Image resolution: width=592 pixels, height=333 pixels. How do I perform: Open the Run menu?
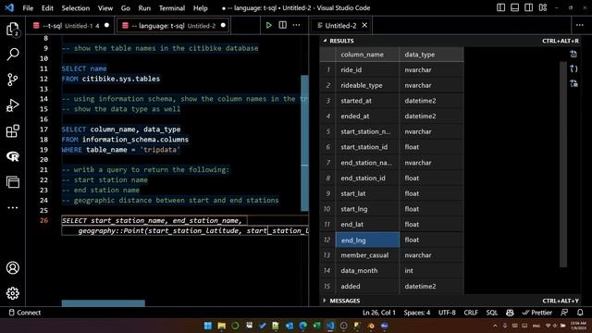pos(144,8)
